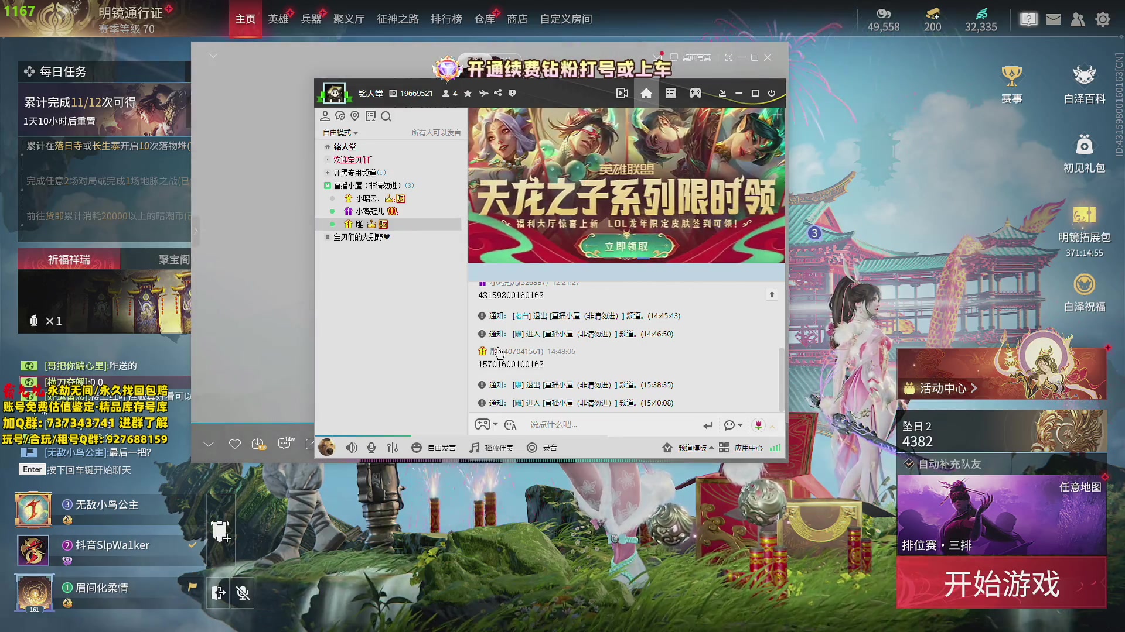Image resolution: width=1125 pixels, height=632 pixels.
Task: Open the 自由模式 dropdown
Action: [340, 133]
